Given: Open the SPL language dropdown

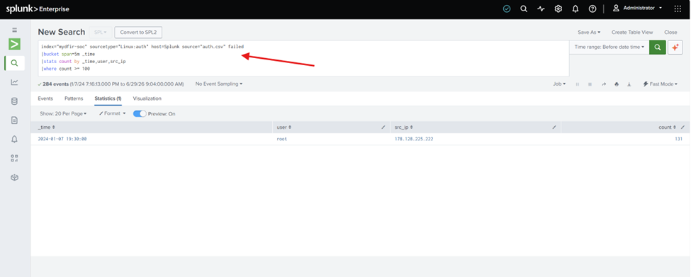Looking at the screenshot, I should point(100,32).
